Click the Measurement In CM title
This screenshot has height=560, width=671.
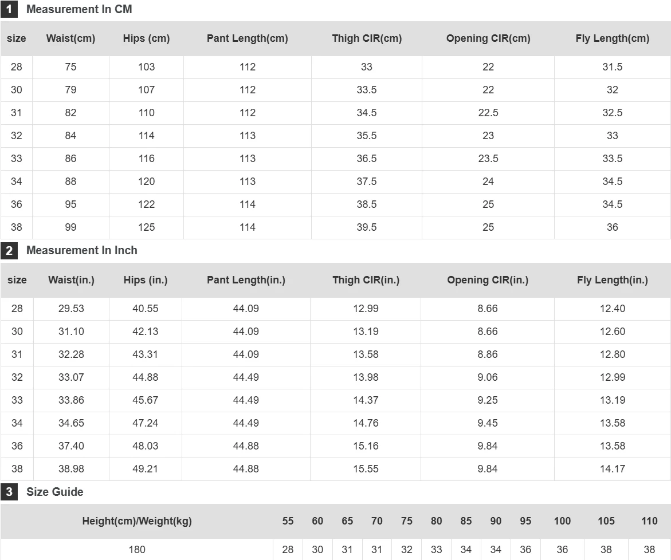click(79, 9)
